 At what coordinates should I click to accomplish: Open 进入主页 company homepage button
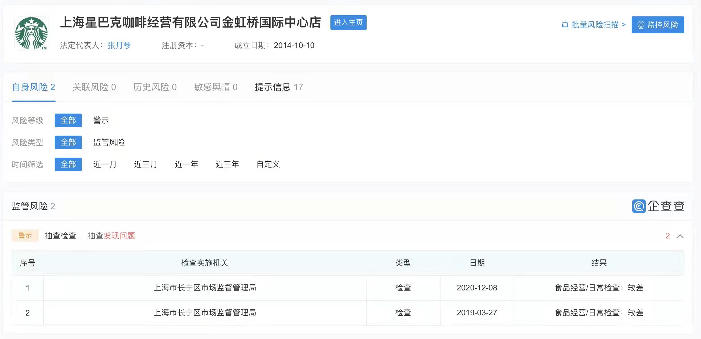[348, 22]
